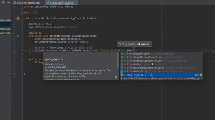Click the class gutter icon beside MainActivity
Image resolution: width=215 pixels, height=120 pixels.
pos(18,19)
